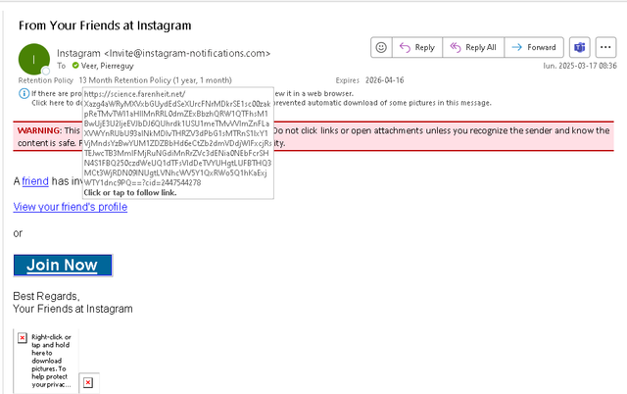Click the Join Now button
This screenshot has height=394, width=627.
(63, 266)
